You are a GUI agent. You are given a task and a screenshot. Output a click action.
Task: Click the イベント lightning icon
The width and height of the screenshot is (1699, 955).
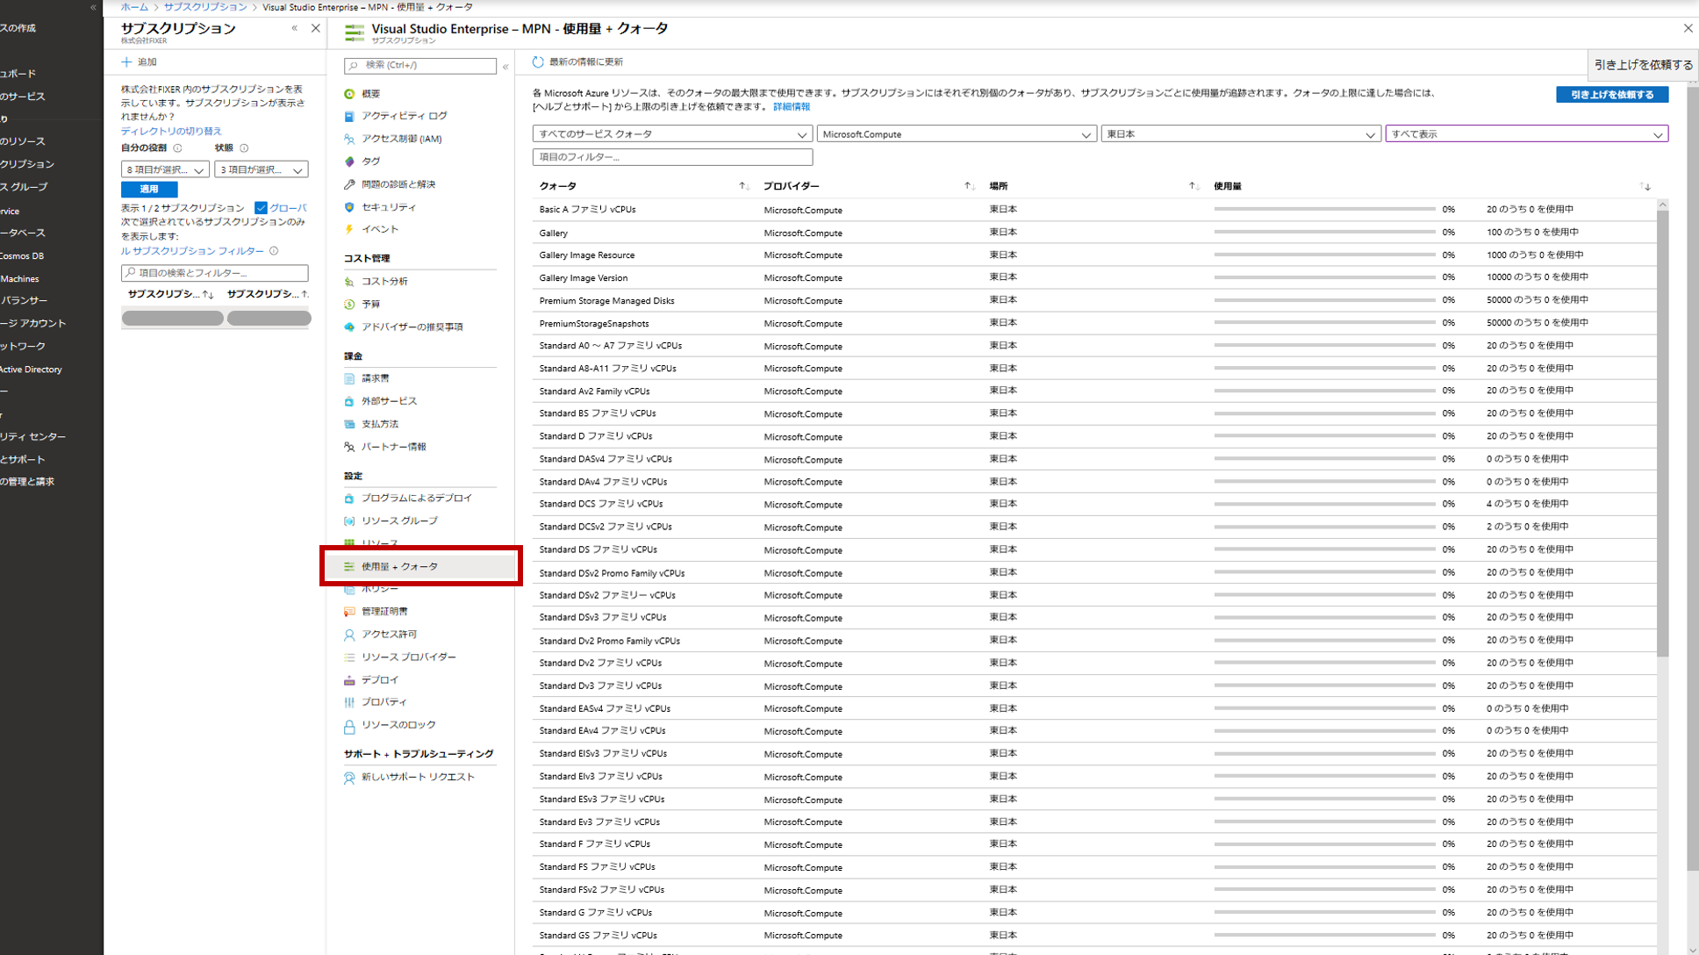tap(349, 229)
